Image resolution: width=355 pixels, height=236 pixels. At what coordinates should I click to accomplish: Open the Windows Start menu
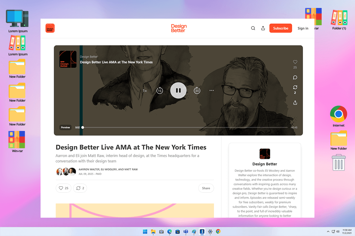click(145, 232)
